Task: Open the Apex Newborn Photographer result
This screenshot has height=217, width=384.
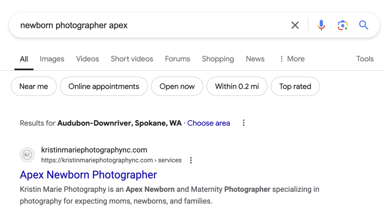Action: pyautogui.click(x=88, y=175)
